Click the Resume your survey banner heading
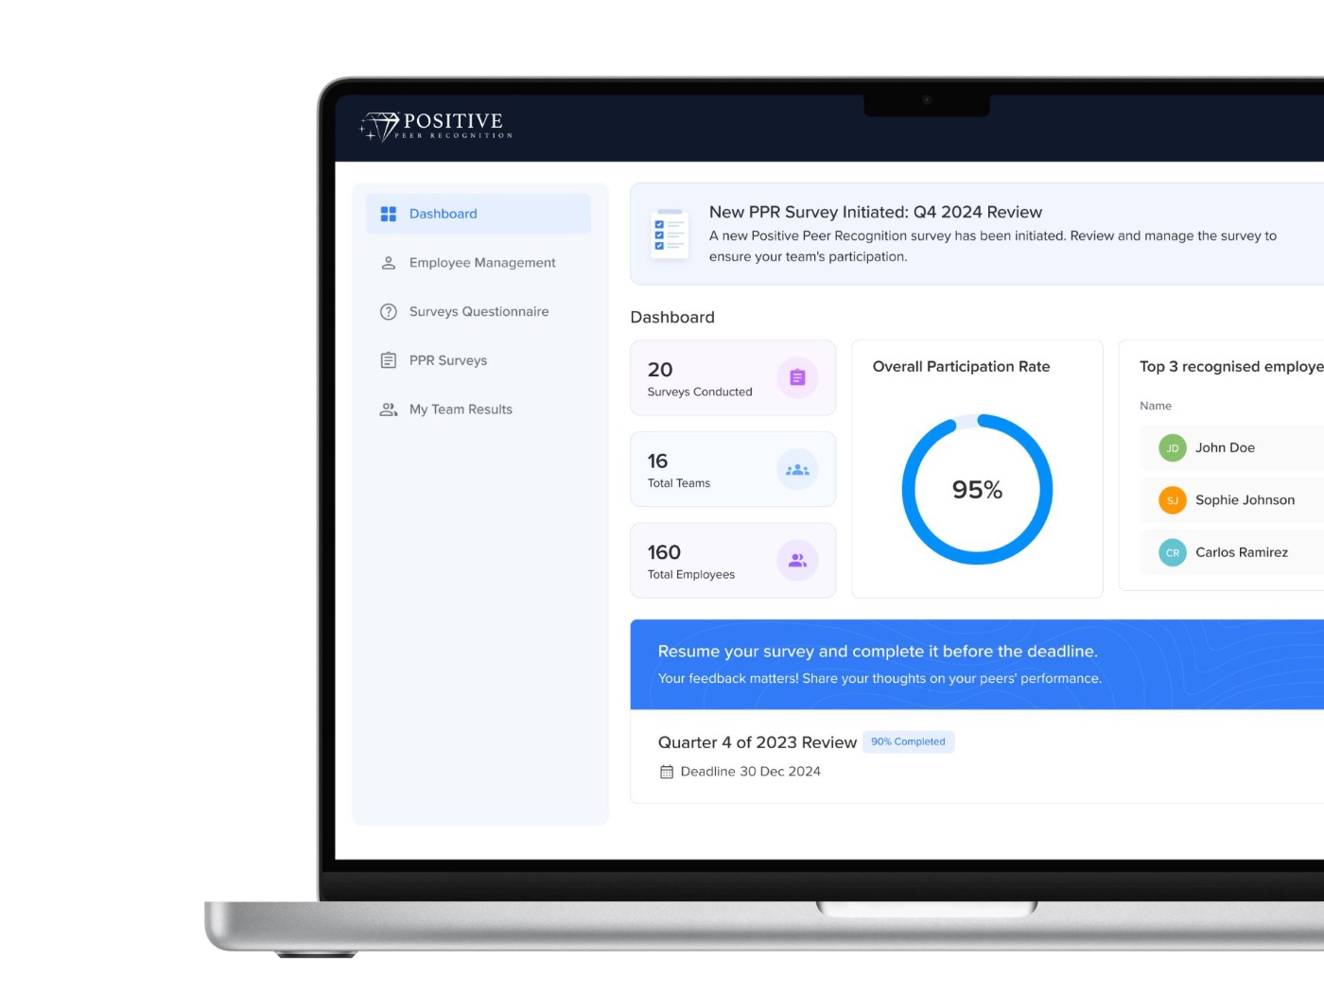 pos(878,652)
